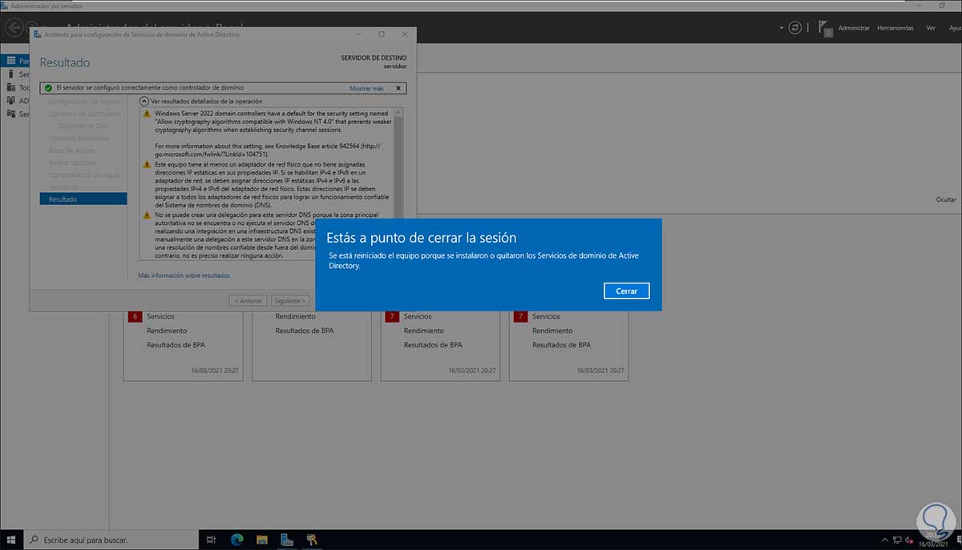Select the Resultado step in the wizard
Screen dimensions: 962x550
pyautogui.click(x=83, y=199)
